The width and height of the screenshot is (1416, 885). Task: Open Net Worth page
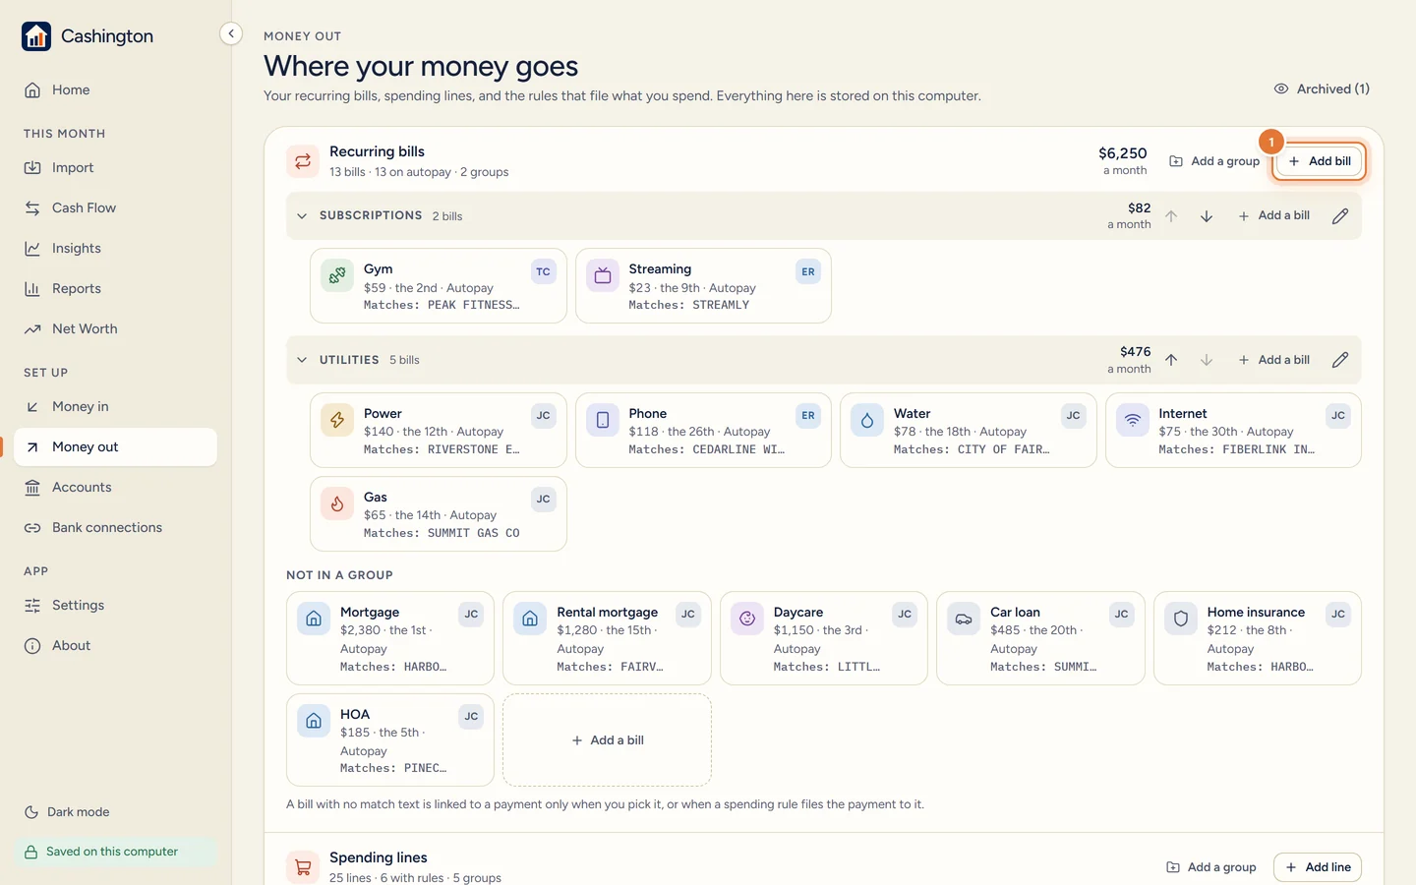pos(116,328)
